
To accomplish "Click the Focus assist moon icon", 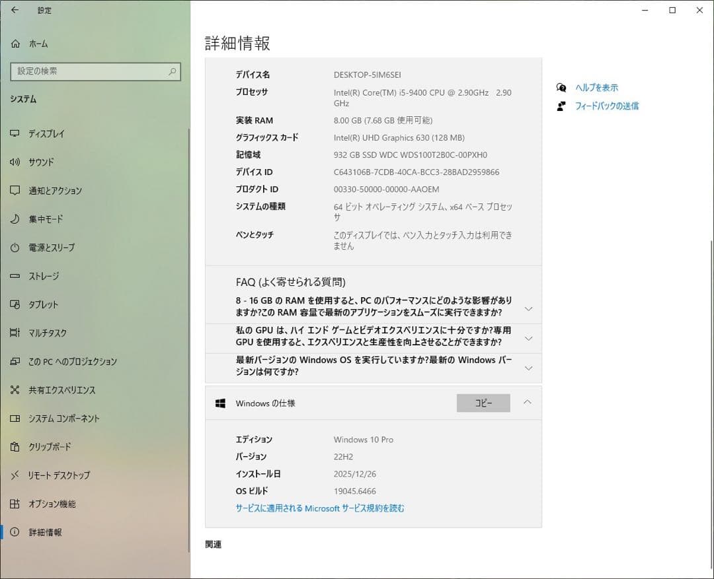I will pyautogui.click(x=15, y=219).
